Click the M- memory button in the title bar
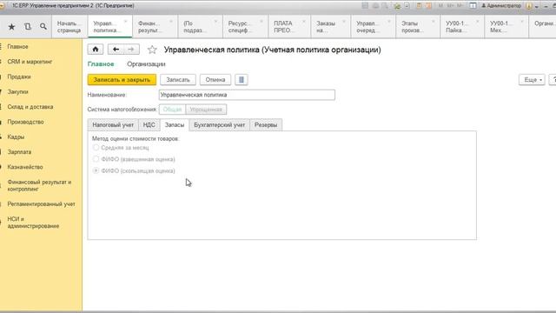The height and width of the screenshot is (313, 556). (x=460, y=6)
